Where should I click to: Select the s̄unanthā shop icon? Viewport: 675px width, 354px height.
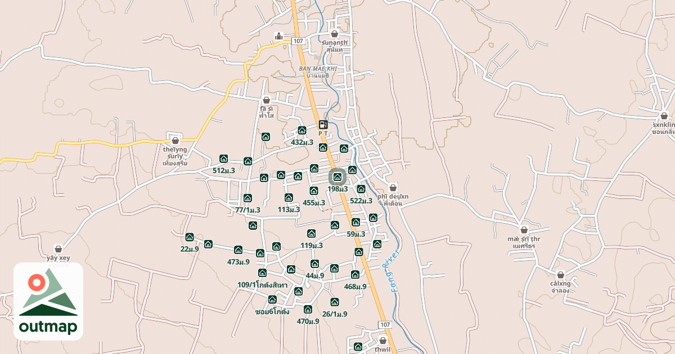335,34
